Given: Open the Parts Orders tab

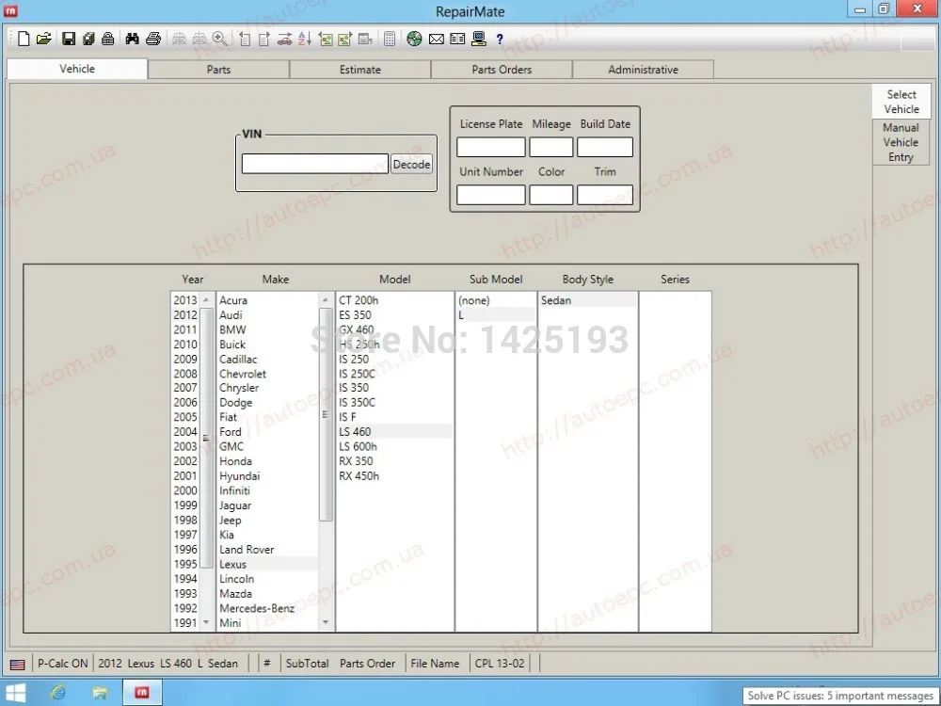Looking at the screenshot, I should pyautogui.click(x=502, y=70).
